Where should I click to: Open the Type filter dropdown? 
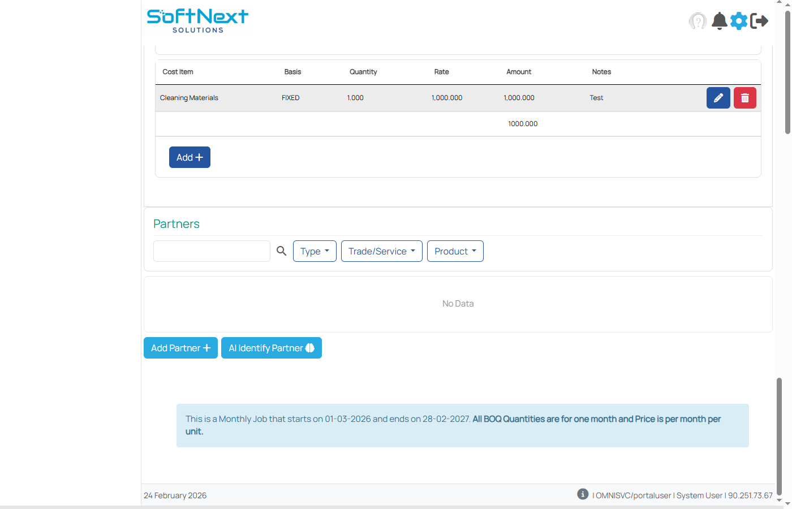315,251
